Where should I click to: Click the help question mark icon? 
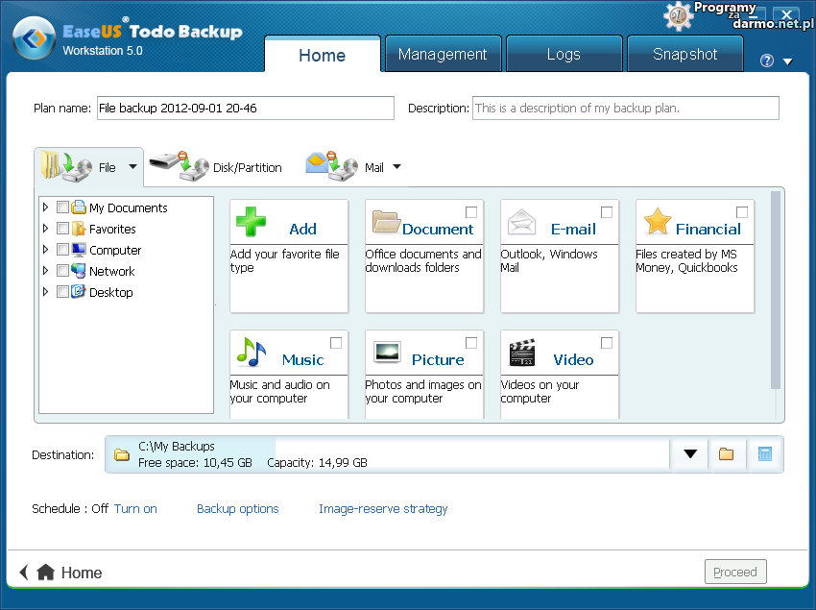pos(766,61)
